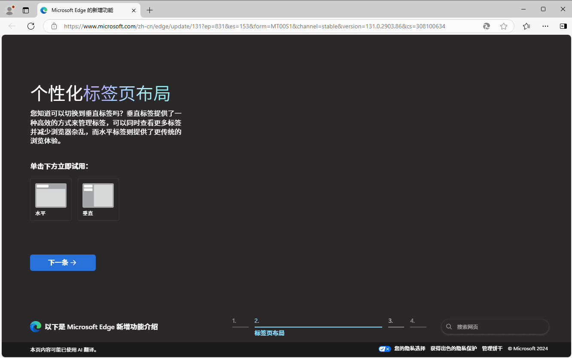Select step 2 标签页布局 in progress navigation
This screenshot has height=358, width=572.
pyautogui.click(x=269, y=333)
